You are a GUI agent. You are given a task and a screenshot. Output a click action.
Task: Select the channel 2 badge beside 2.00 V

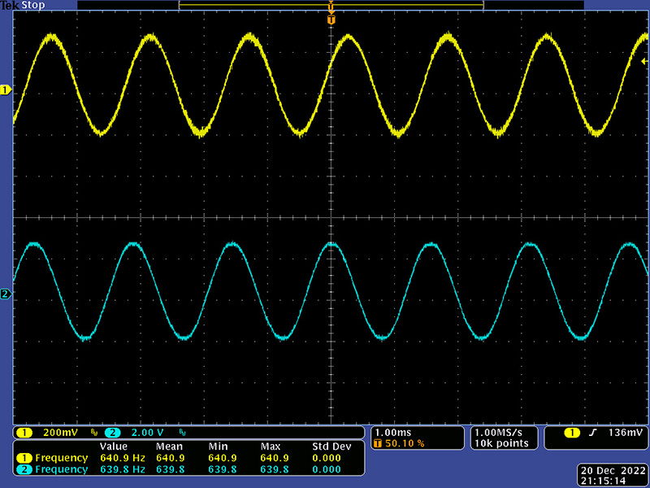[113, 433]
